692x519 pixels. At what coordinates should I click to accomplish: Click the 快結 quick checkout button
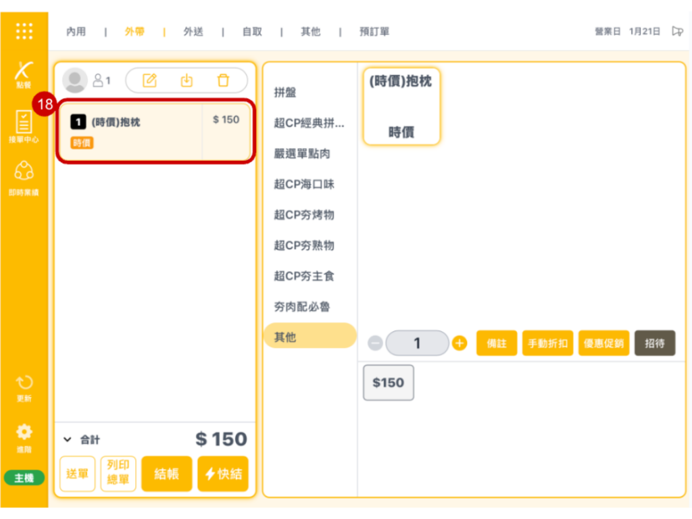pos(223,474)
